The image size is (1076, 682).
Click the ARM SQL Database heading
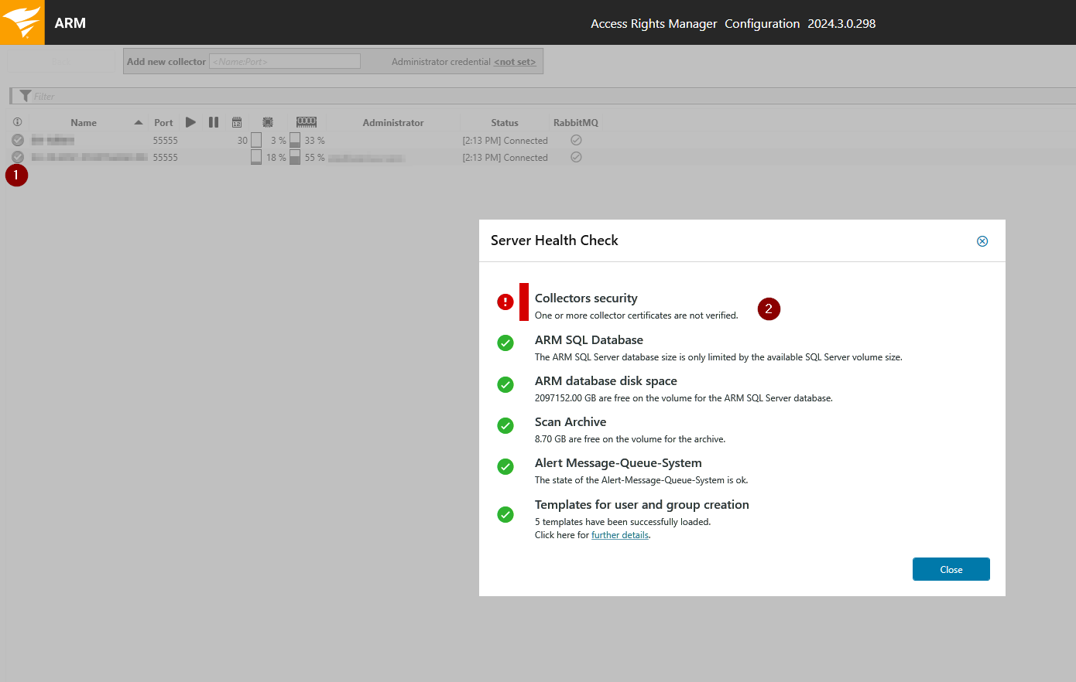[589, 339]
